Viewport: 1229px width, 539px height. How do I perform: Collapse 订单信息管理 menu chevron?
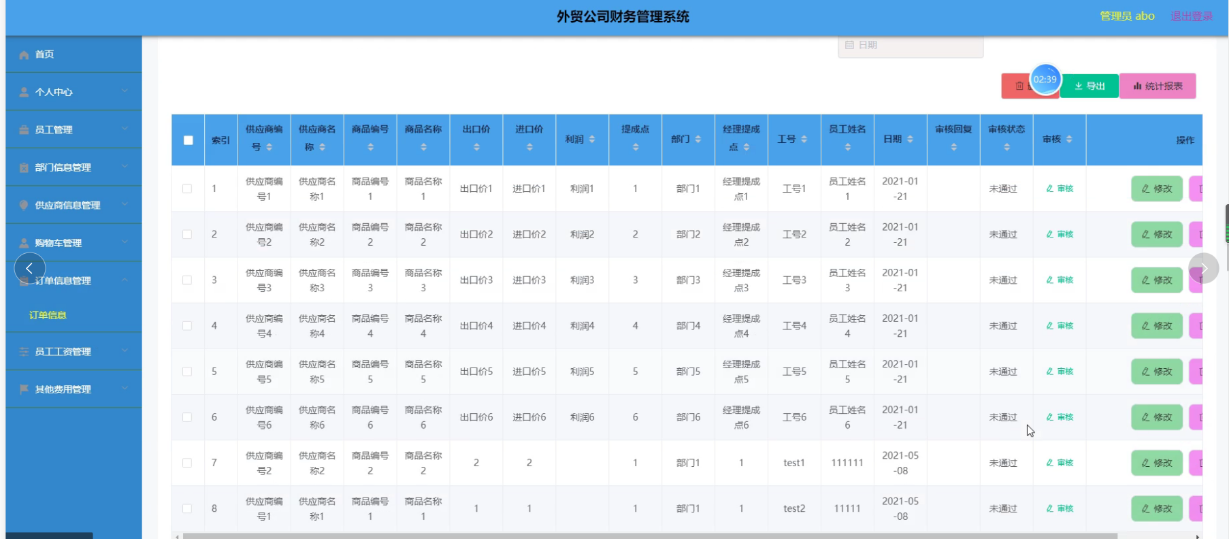125,280
